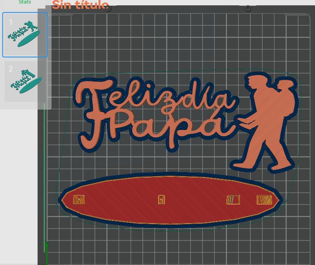315x265 pixels.
Task: Select plate 2 thumbnail
Action: 25,81
